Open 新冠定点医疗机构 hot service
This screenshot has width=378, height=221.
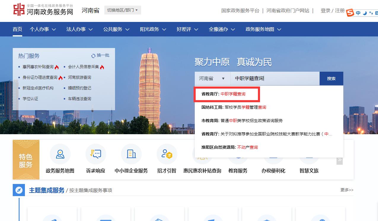(x=38, y=88)
